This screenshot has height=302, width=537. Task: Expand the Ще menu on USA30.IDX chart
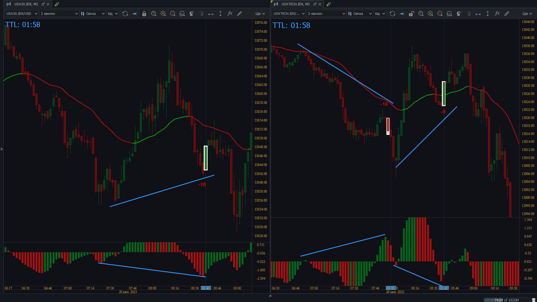260,14
